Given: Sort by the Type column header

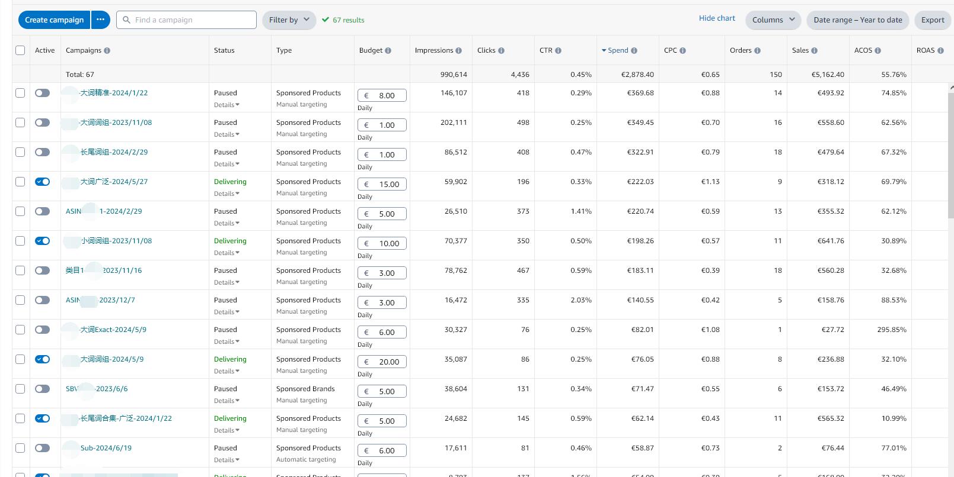Looking at the screenshot, I should coord(284,50).
